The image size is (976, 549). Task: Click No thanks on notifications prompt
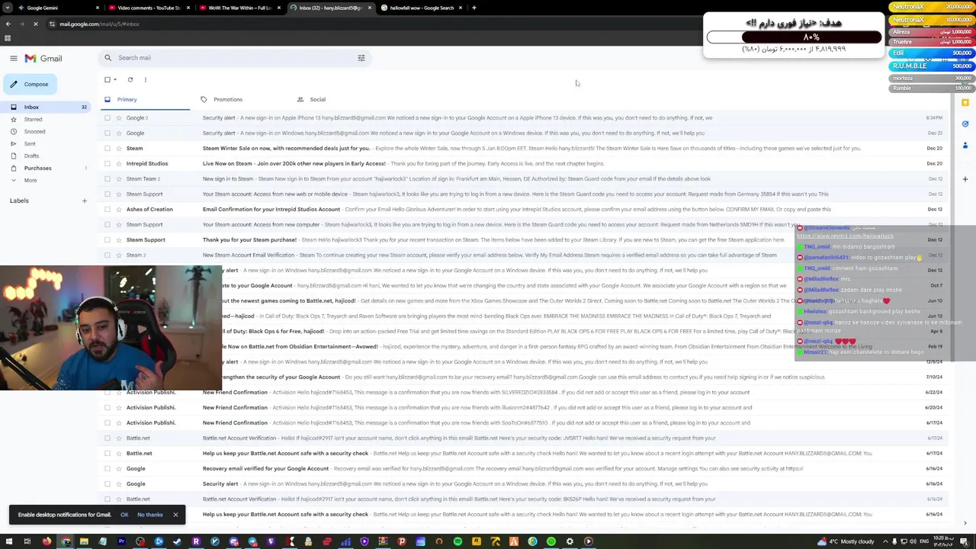[150, 515]
